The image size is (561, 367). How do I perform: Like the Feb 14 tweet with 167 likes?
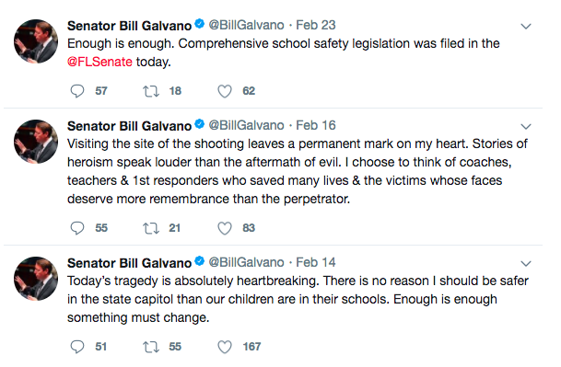(225, 347)
